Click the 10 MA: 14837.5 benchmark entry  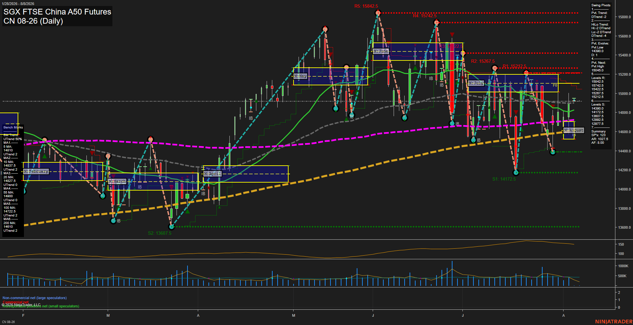tap(10, 164)
